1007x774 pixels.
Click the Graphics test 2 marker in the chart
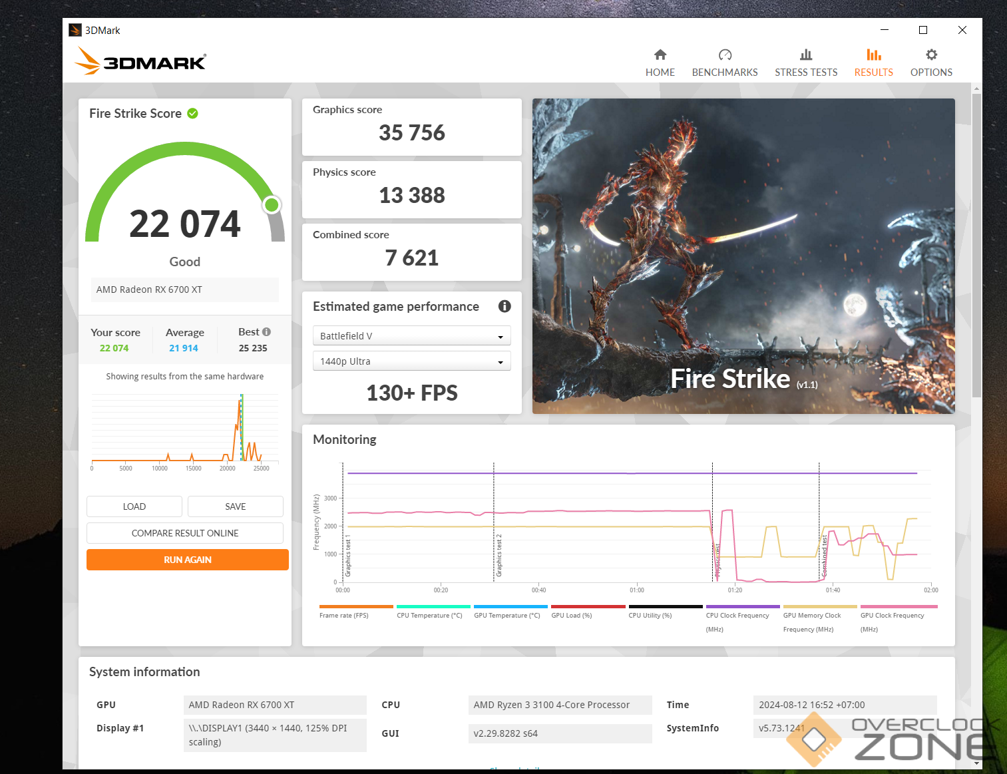pyautogui.click(x=499, y=556)
